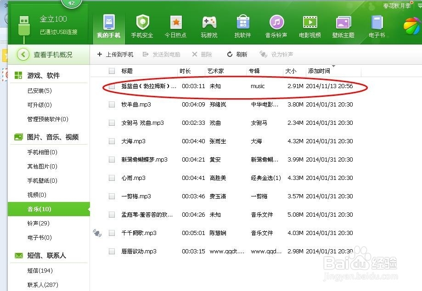Click the speaker icon beside 千千阙歌.mp3
Viewport: 422px width, 291px height.
[x=97, y=233]
